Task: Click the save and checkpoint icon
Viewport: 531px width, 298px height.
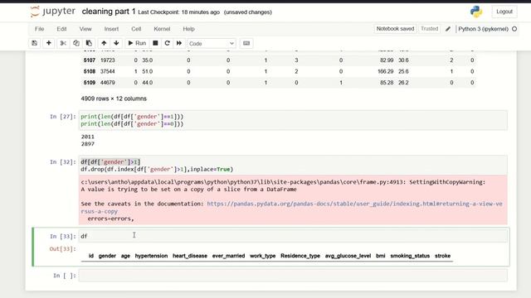Action: click(35, 43)
